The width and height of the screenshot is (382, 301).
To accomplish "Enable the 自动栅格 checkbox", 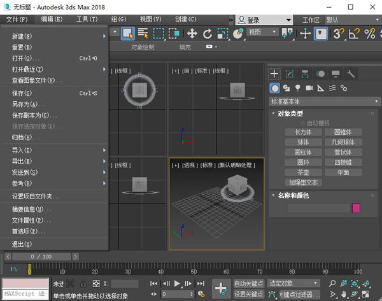I will point(303,123).
